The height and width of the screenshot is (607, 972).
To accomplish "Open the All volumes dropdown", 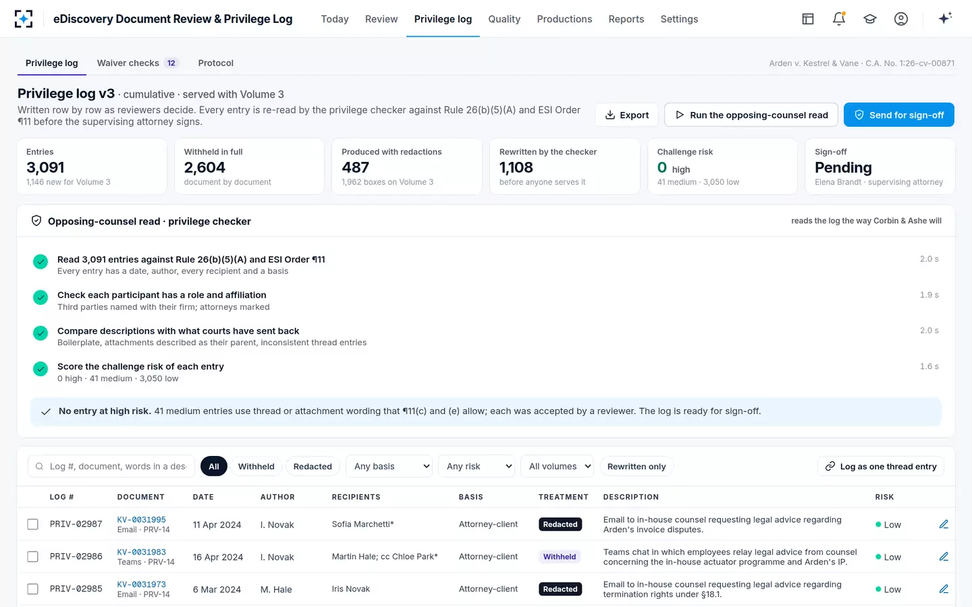I will pyautogui.click(x=558, y=466).
